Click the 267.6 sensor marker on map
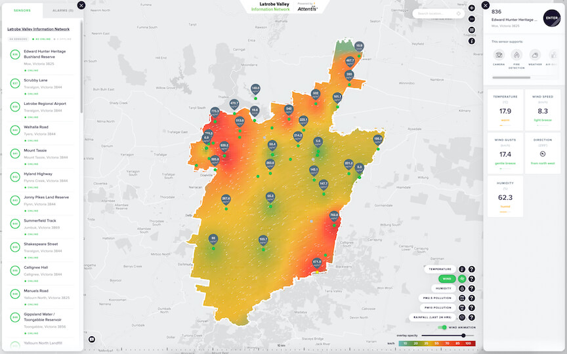 click(x=226, y=200)
